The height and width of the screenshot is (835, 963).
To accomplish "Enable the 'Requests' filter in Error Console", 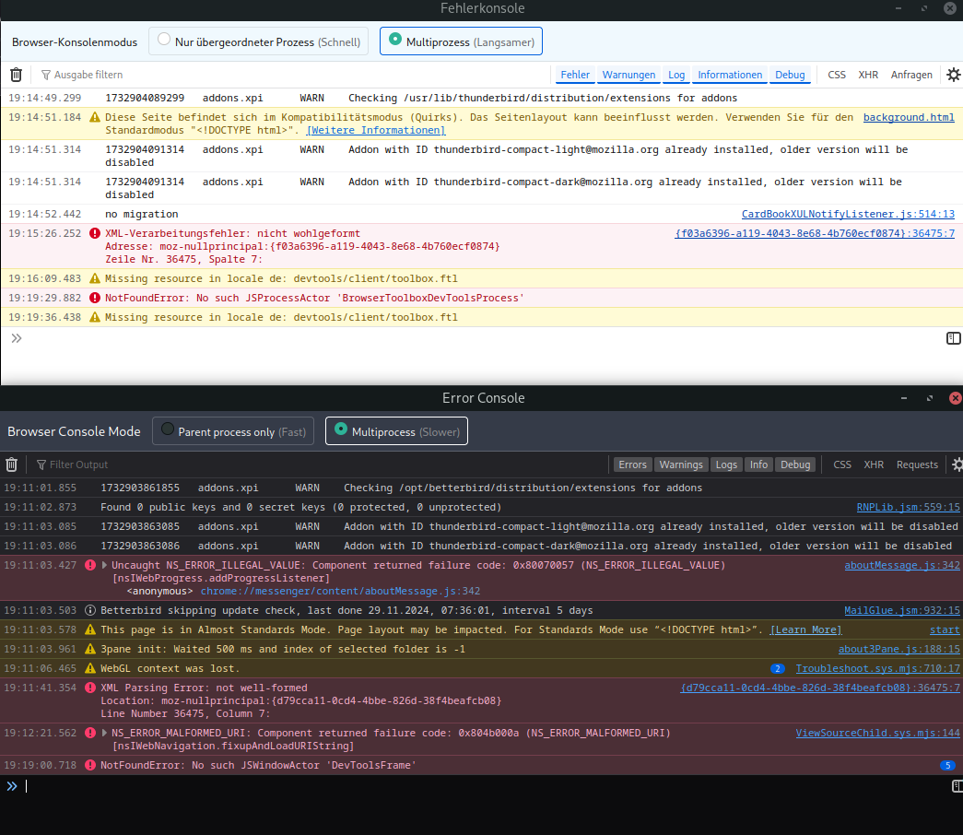I will pyautogui.click(x=917, y=465).
